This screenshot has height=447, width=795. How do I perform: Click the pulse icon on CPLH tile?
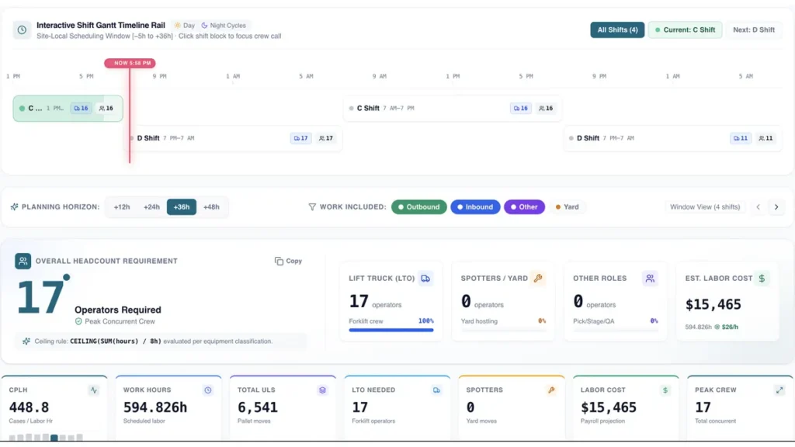click(94, 390)
